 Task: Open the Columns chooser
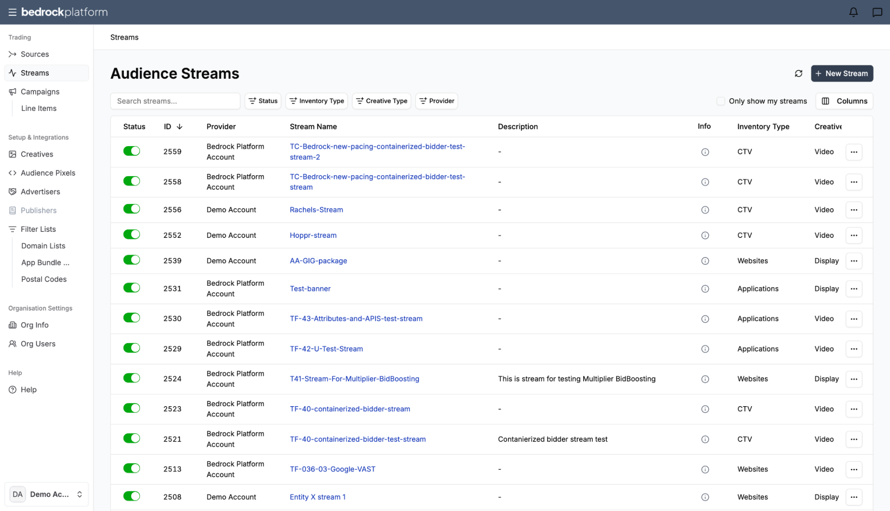(844, 101)
